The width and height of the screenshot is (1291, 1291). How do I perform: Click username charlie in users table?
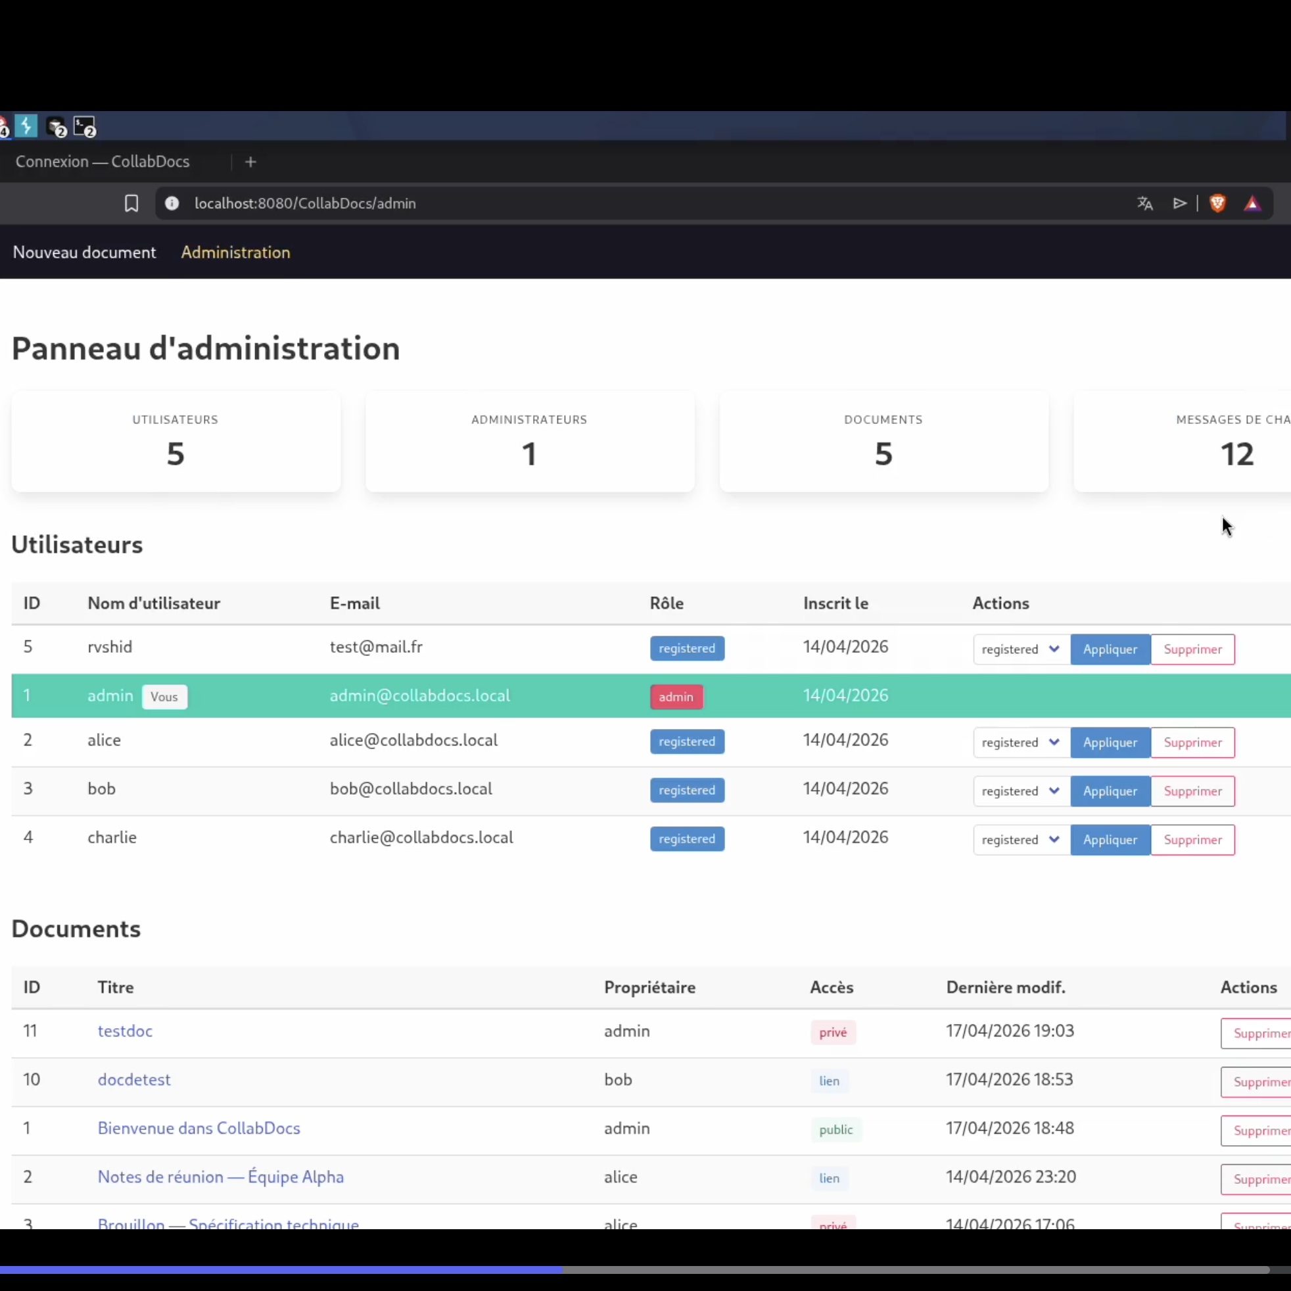tap(112, 837)
